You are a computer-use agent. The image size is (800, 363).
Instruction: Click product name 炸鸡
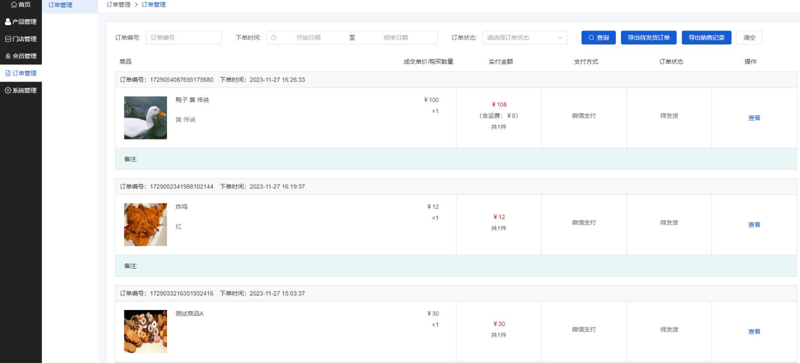click(181, 207)
